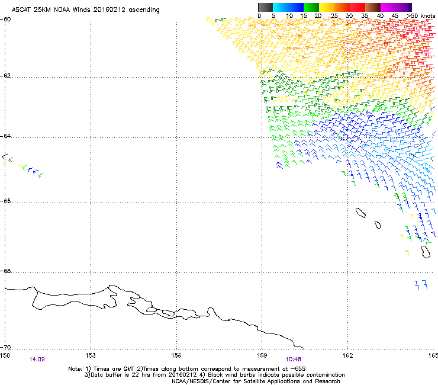Image resolution: width=438 pixels, height=385 pixels.
Task: Click the yellow 20-25 knots color bar segment
Action: (x=327, y=7)
